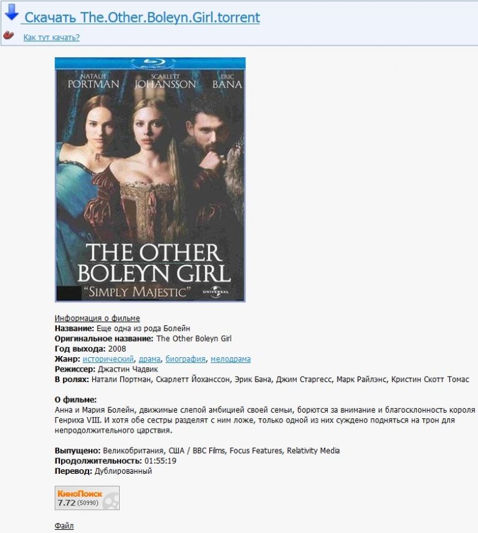Click the КиноПоиск orange logo text
This screenshot has height=533, width=478.
(x=80, y=494)
